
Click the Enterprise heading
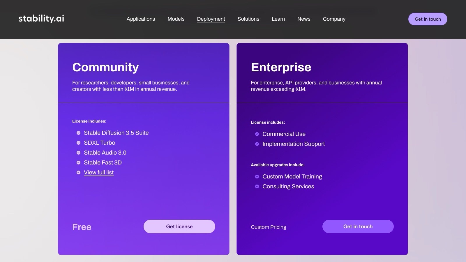point(281,67)
